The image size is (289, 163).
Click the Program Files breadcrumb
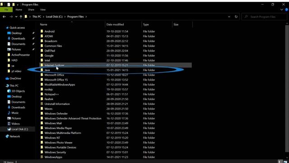pos(75,17)
